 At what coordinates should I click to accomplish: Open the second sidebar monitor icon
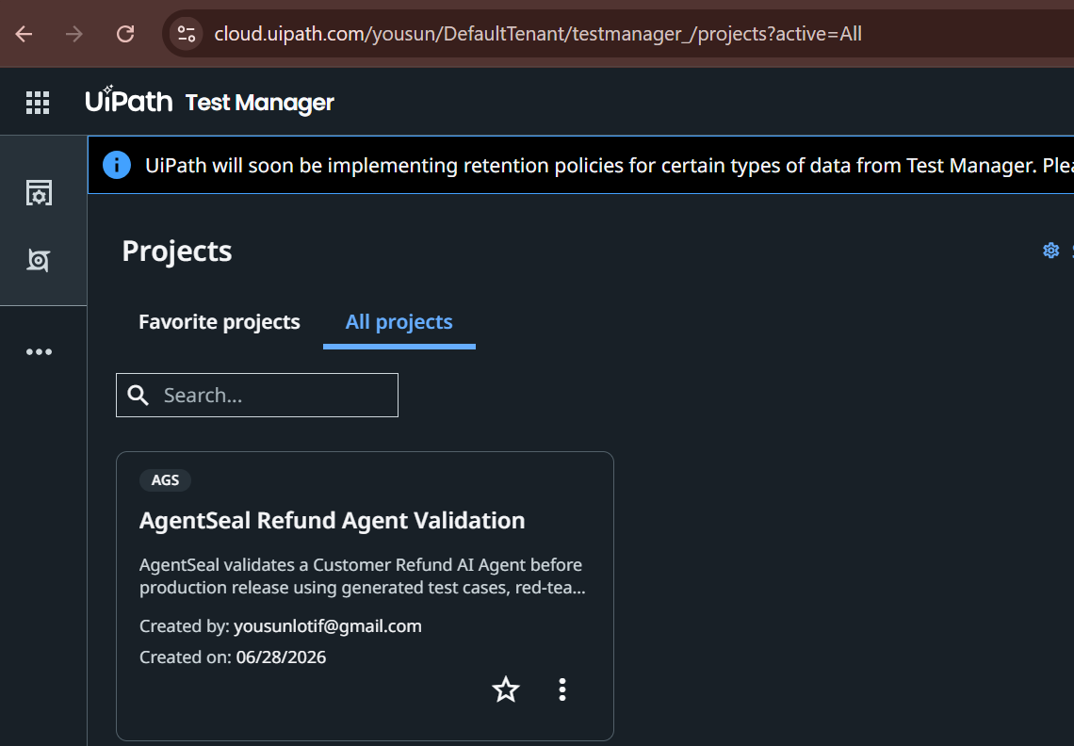click(x=39, y=260)
